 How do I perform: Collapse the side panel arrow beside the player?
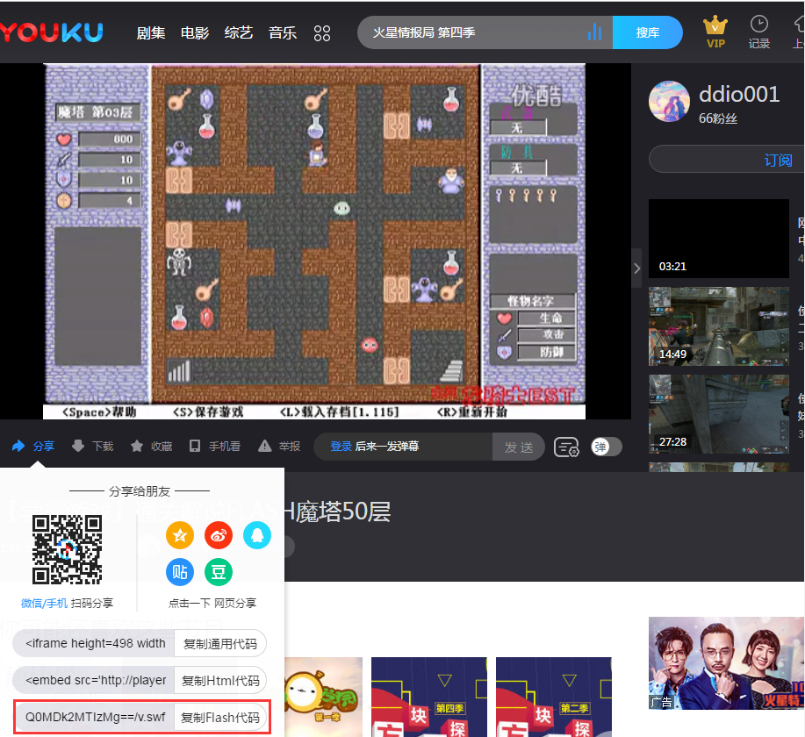pos(636,268)
